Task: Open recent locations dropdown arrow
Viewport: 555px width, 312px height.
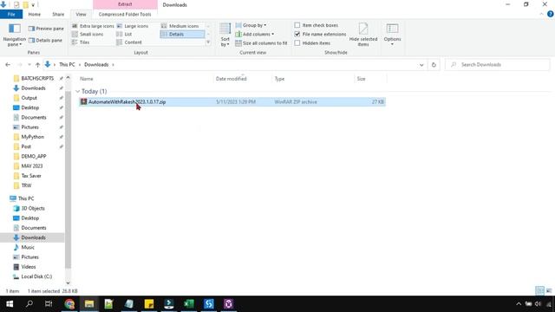Action: 29,65
